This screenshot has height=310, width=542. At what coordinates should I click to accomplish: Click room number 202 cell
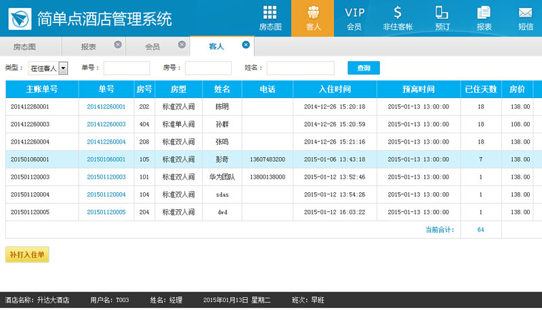(x=144, y=107)
